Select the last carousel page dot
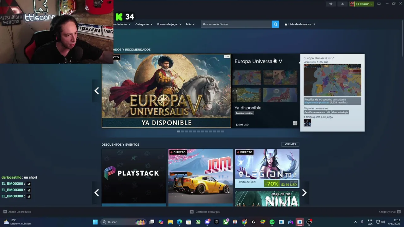 (222, 131)
